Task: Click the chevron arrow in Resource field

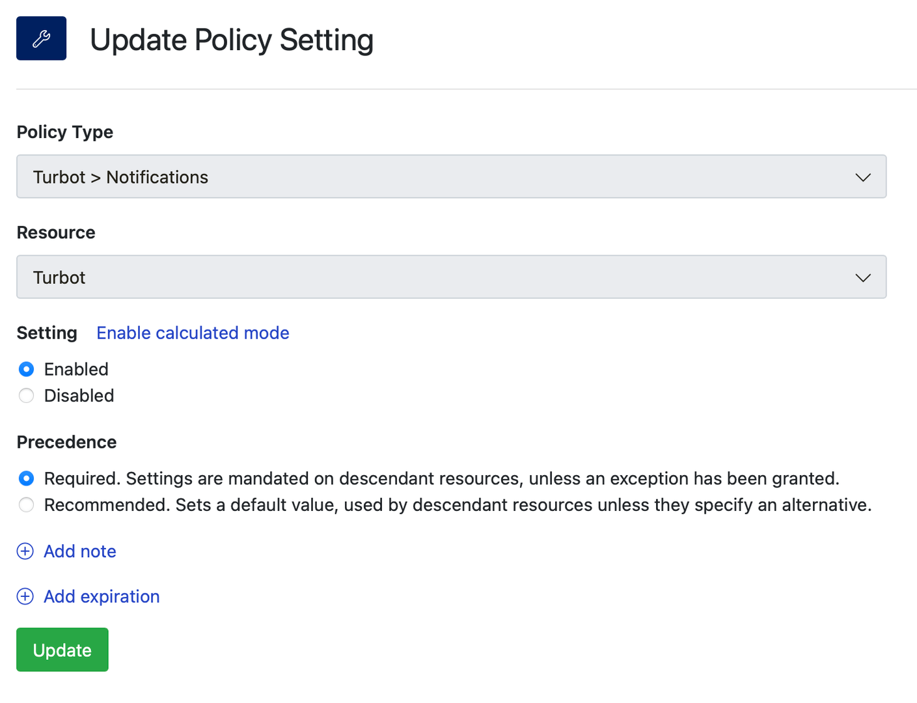Action: coord(862,278)
